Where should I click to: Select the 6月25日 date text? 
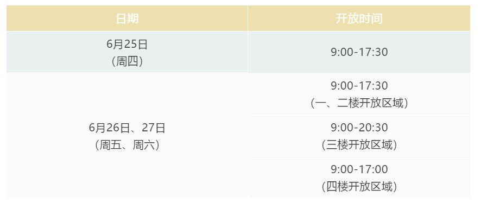(x=127, y=45)
